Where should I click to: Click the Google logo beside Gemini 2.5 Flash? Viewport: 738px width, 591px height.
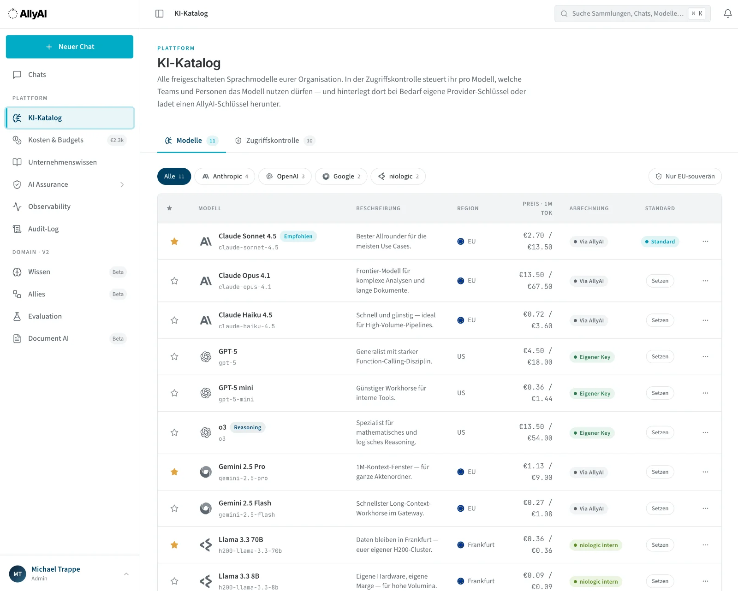(206, 508)
